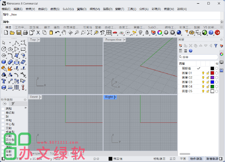Choose Text tool T icon
The image size is (225, 162).
4,81
